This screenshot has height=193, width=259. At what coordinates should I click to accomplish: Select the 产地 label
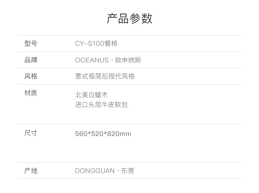point(31,170)
